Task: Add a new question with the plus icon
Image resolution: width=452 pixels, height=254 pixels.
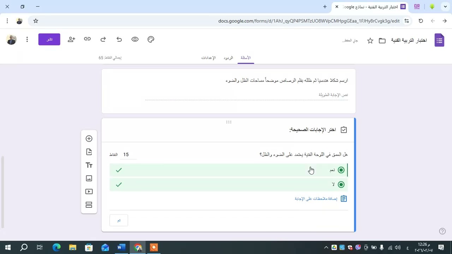Action: tap(89, 139)
